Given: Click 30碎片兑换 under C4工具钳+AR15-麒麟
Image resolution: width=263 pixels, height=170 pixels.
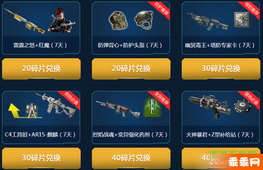Looking at the screenshot, I should [x=41, y=158].
